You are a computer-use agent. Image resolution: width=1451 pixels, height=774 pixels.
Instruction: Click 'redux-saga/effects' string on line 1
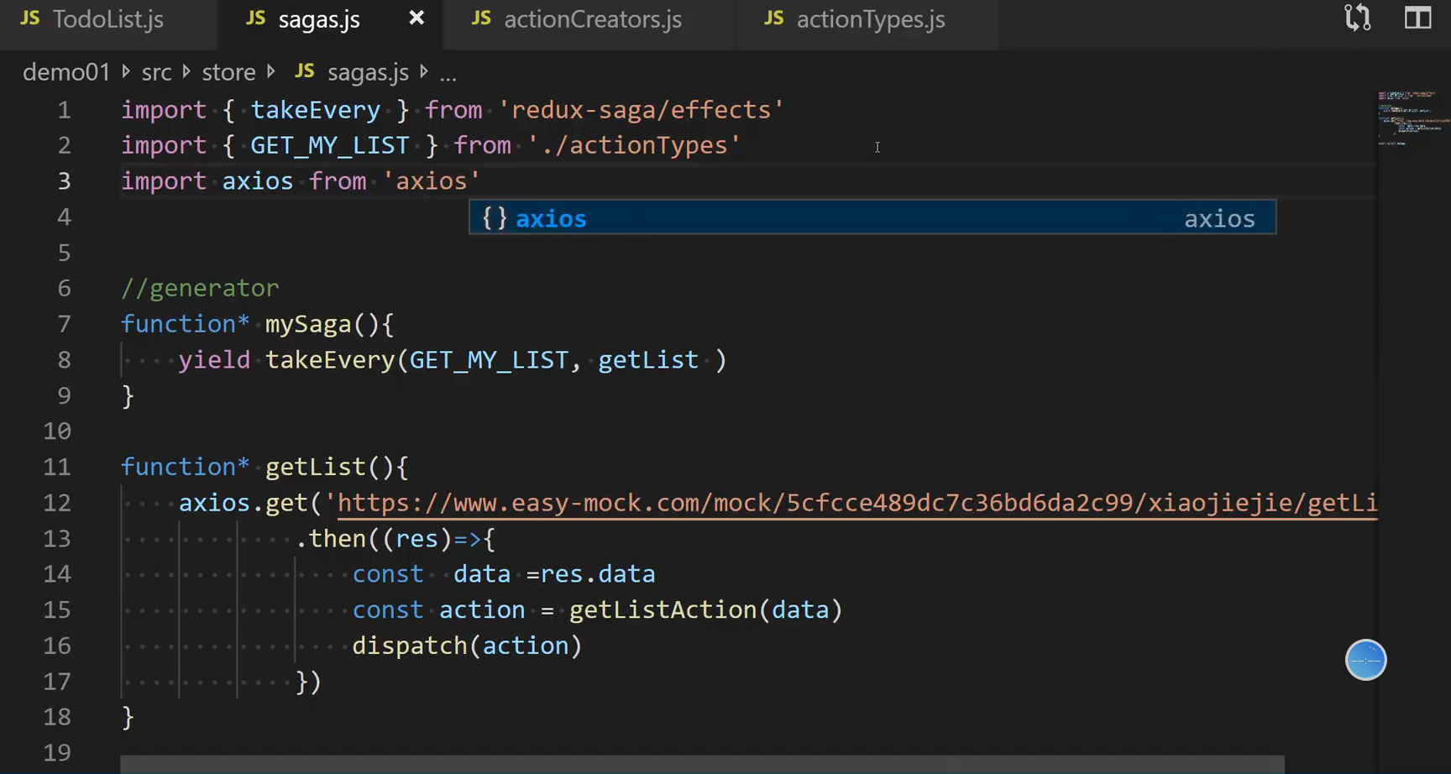[641, 110]
